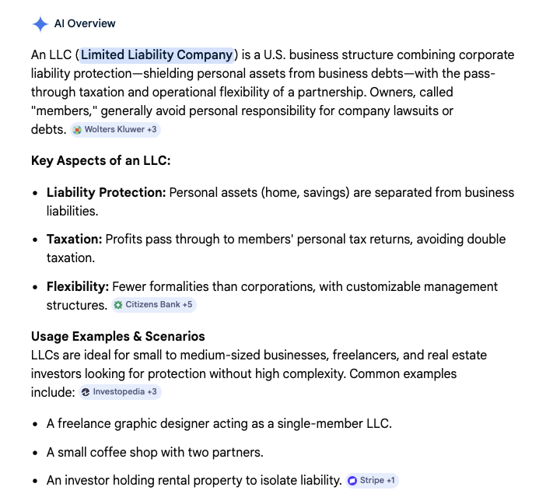Viewport: 546px width, 501px height.
Task: Click the "Key Aspects of an LLC:" heading
Action: [100, 161]
